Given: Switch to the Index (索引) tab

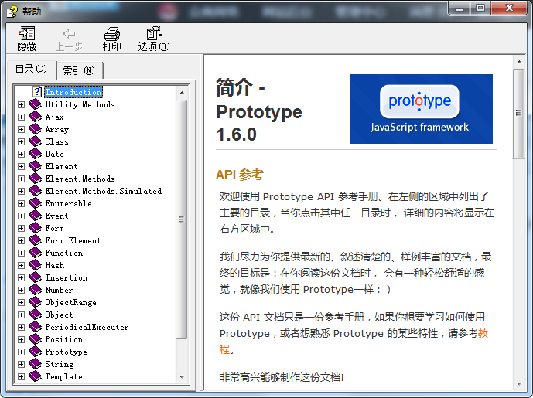Looking at the screenshot, I should (x=79, y=70).
